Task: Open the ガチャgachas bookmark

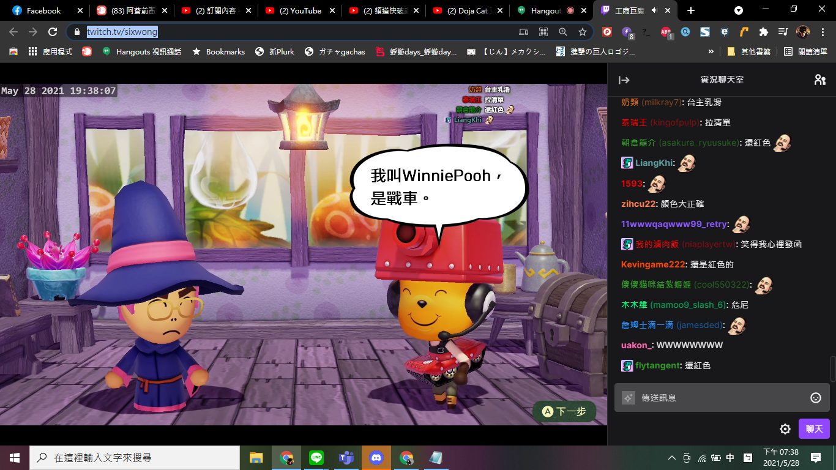Action: (335, 52)
